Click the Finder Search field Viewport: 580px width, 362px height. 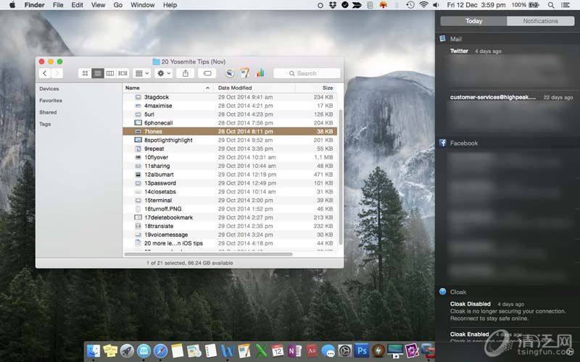click(x=307, y=73)
